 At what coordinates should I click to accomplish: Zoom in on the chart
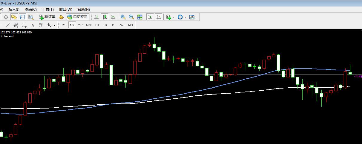[123, 17]
